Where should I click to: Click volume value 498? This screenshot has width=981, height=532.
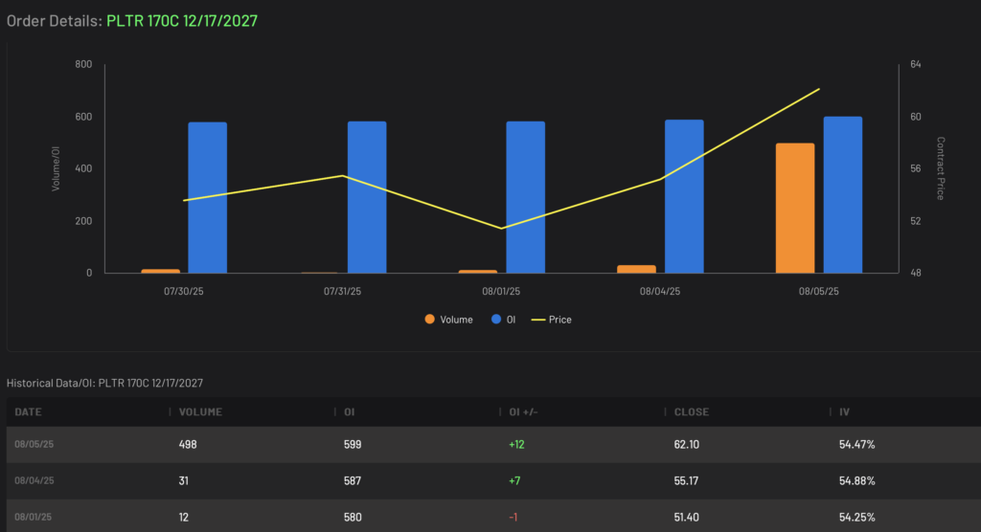(x=188, y=445)
